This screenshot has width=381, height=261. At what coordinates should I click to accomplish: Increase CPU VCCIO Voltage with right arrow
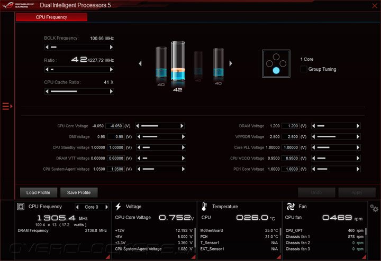[x=358, y=158]
